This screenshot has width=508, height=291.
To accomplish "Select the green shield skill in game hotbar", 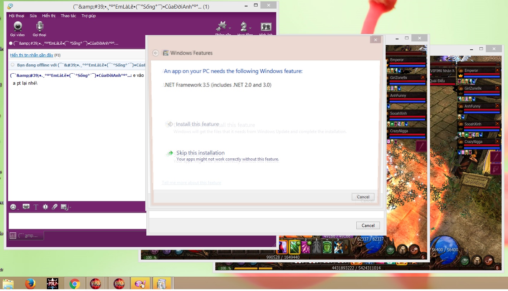I will tap(327, 247).
